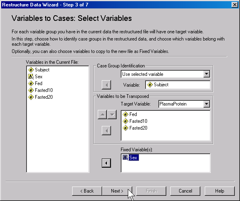Cancel the Restructure Data Wizard
Screen dimensions: 240x201
pyautogui.click(x=186, y=191)
